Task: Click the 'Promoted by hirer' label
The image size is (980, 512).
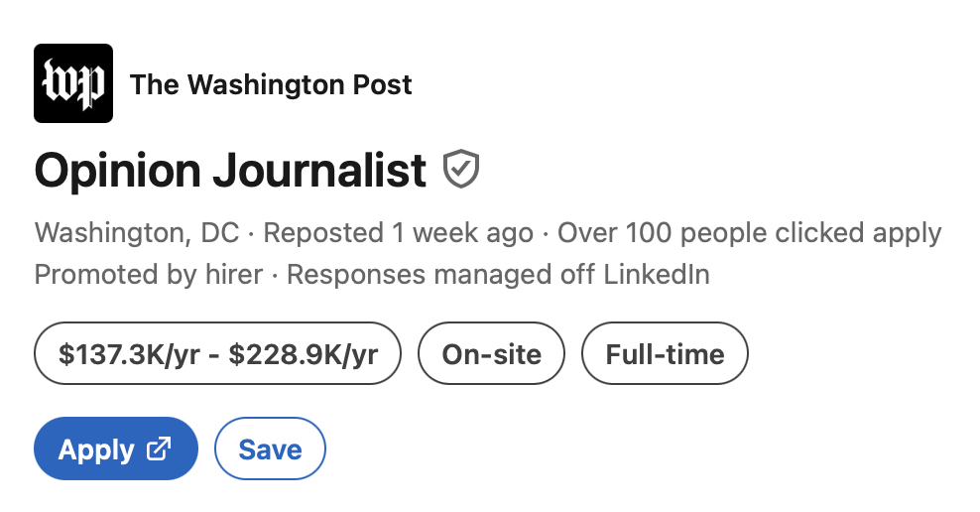Action: tap(149, 274)
